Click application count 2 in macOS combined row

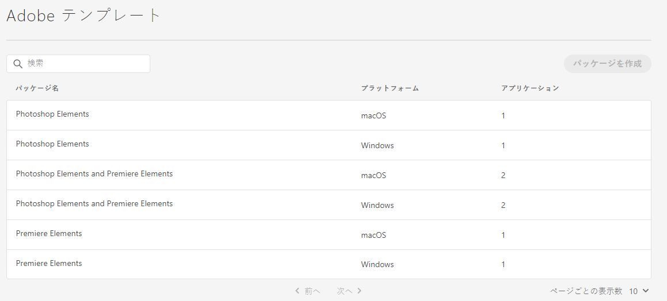pos(503,175)
